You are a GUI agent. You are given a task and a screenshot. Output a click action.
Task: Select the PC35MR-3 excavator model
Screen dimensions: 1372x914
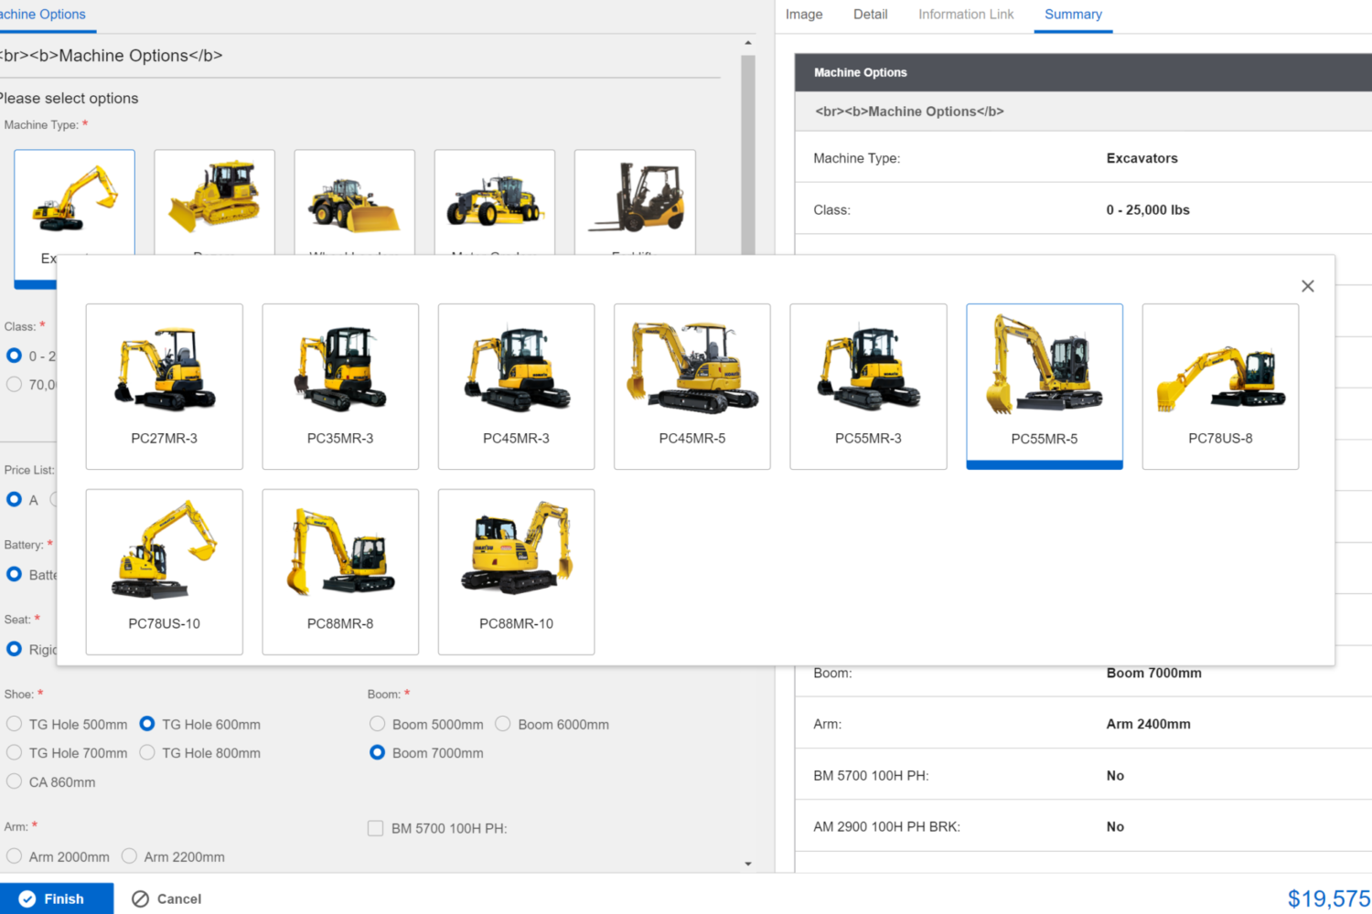coord(340,387)
